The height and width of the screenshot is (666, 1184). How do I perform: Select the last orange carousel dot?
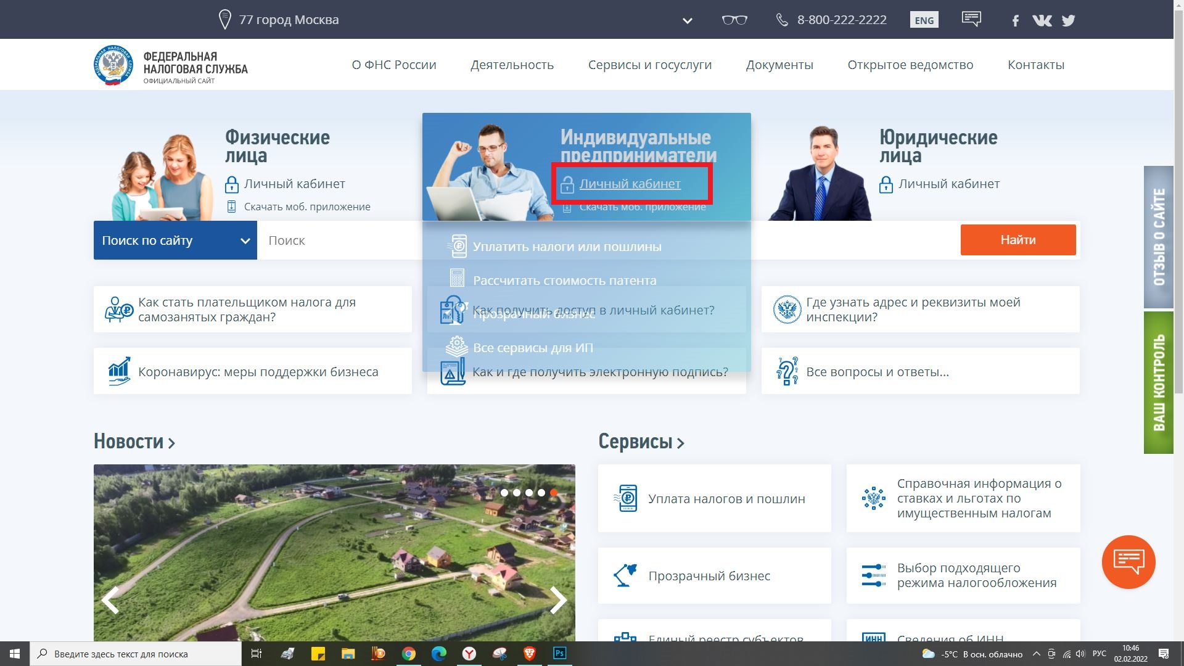(x=554, y=493)
